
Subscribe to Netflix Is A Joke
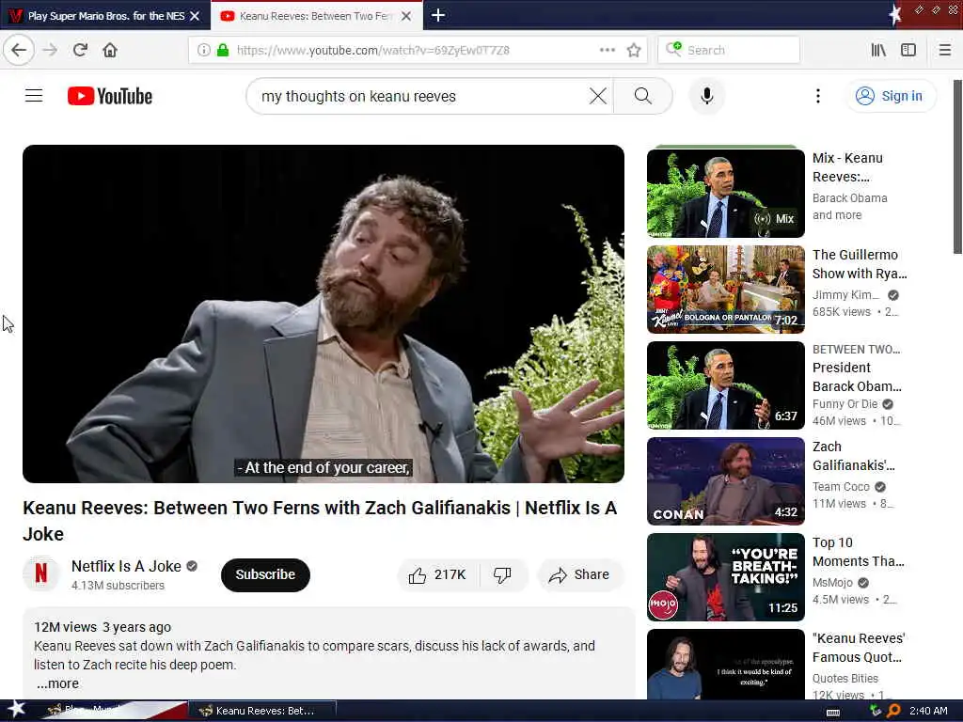[x=265, y=574]
